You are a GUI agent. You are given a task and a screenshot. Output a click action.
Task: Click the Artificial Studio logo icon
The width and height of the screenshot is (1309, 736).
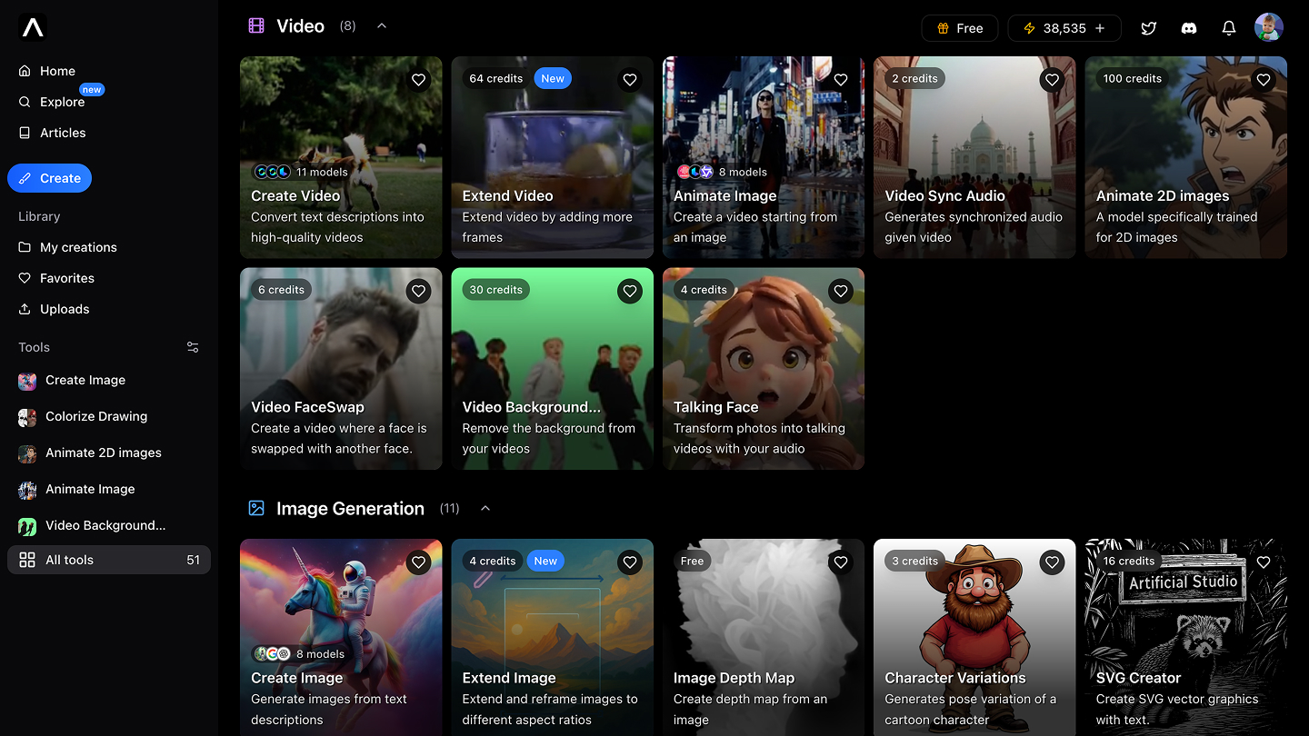coord(33,28)
